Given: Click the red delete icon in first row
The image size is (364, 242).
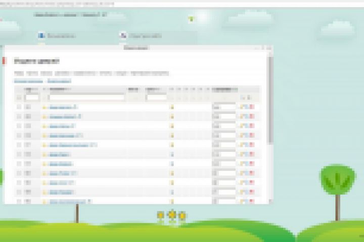Looking at the screenshot, I should click(x=252, y=107).
